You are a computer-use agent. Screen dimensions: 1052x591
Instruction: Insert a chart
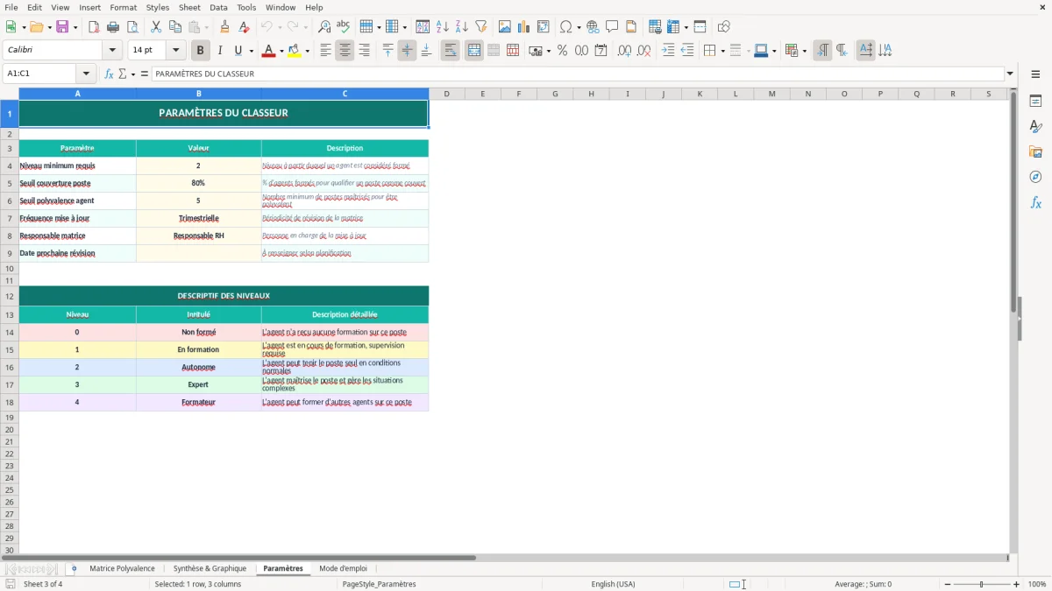point(523,27)
